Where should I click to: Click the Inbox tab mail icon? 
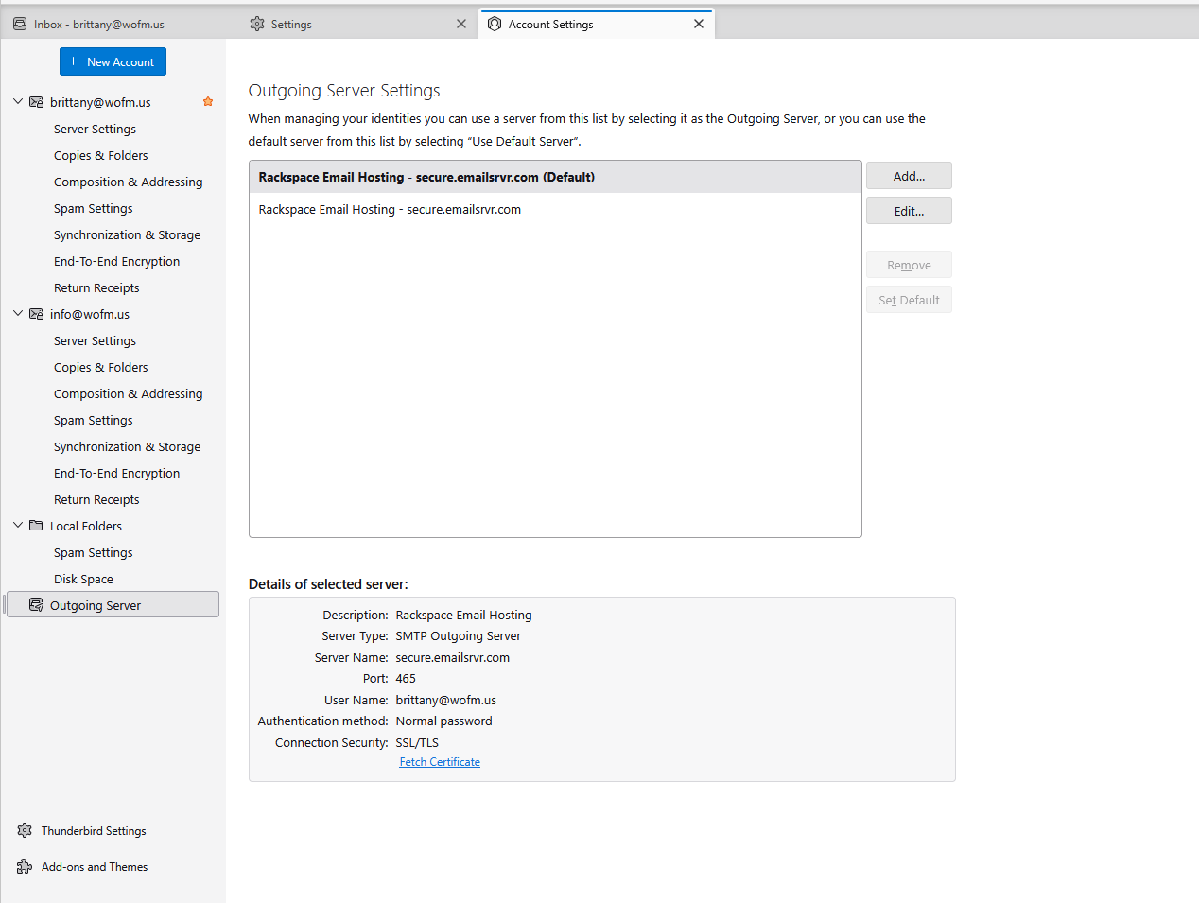[20, 24]
